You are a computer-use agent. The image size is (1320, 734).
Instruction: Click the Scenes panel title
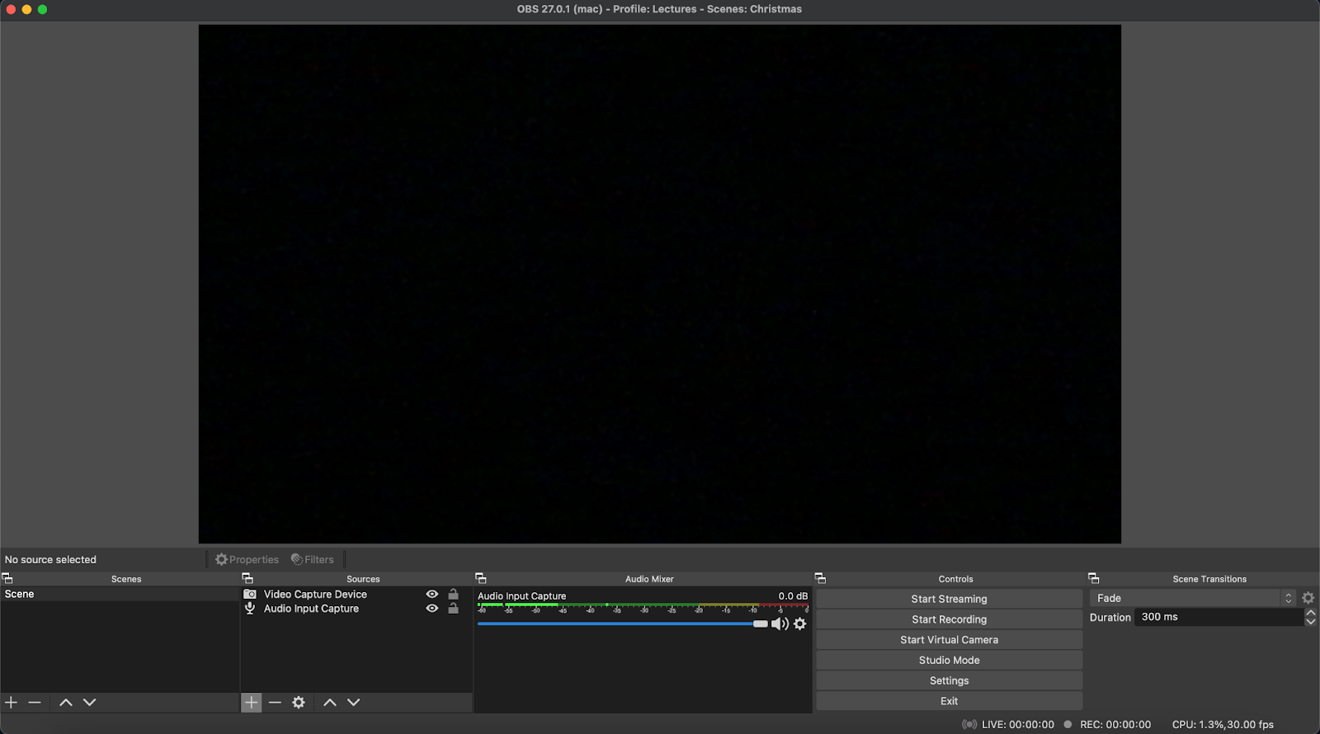[126, 579]
